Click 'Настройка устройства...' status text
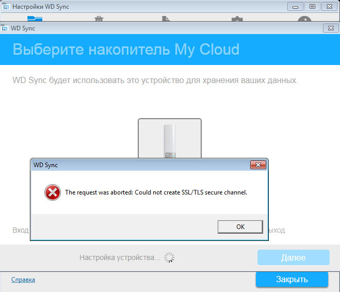Viewport: 340px width, 292px height. click(x=120, y=257)
